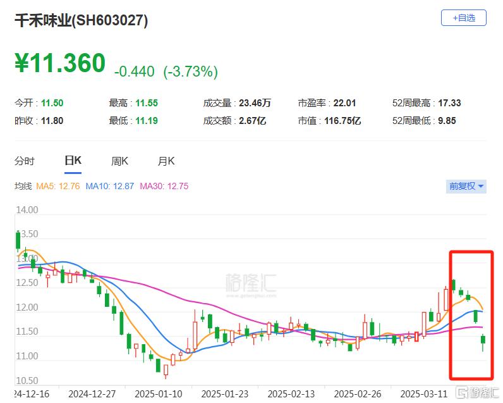Image resolution: width=503 pixels, height=403 pixels.
Task: Click the 均线 moving average label
Action: coord(23,186)
